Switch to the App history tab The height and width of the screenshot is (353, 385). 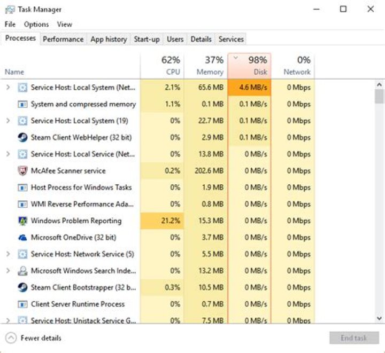(x=109, y=39)
